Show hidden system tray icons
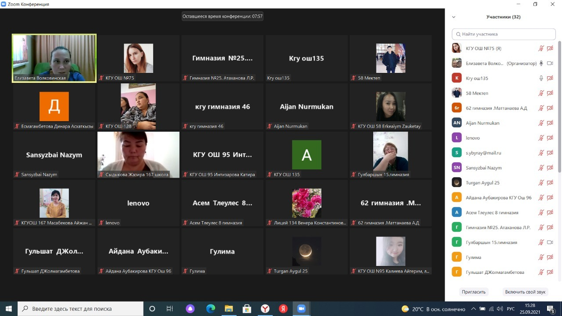The height and width of the screenshot is (316, 562). click(474, 309)
